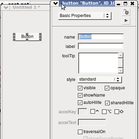Click the toolTip scrollbar down arrow
This screenshot has height=139, width=139.
120,71
